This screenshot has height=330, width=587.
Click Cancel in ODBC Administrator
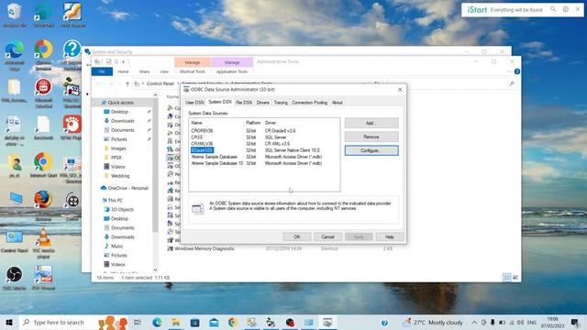327,236
